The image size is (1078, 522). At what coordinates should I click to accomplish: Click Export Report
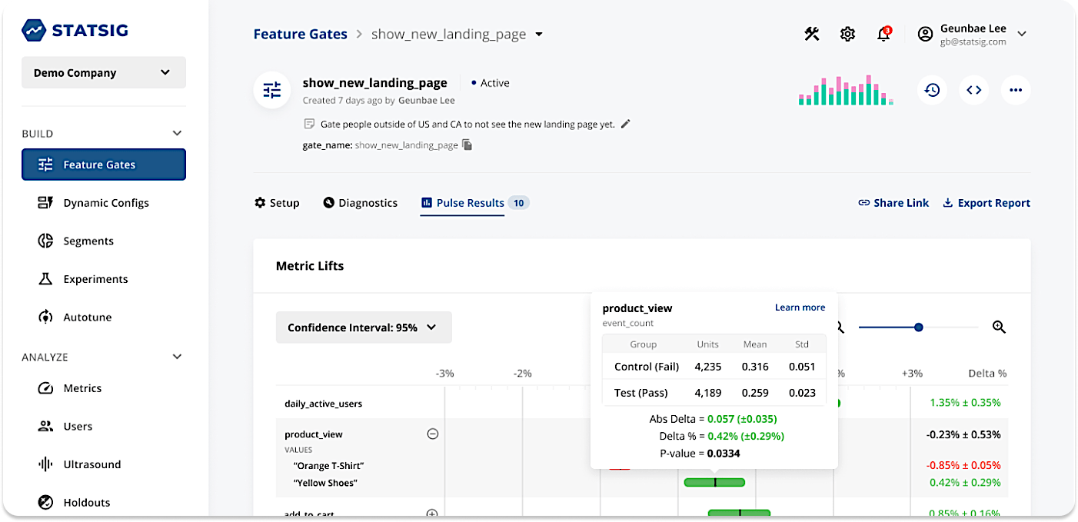coord(987,203)
